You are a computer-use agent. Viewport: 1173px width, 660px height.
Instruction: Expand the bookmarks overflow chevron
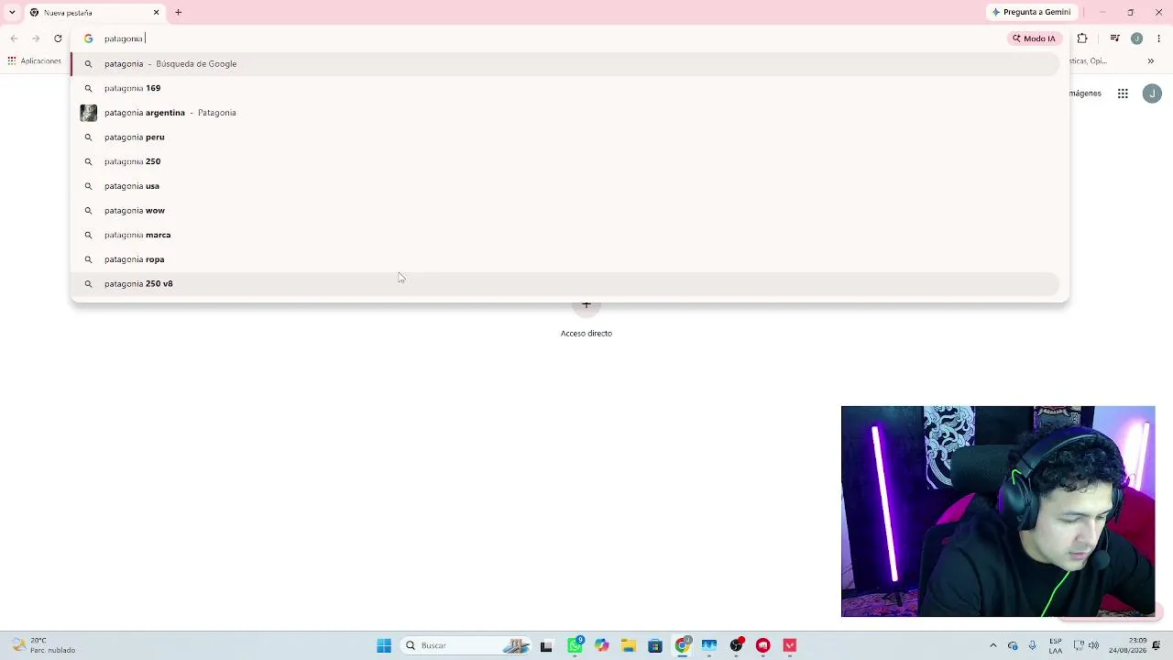(1151, 61)
